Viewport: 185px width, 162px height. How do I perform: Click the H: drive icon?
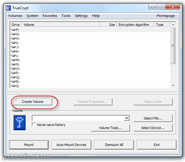point(13,38)
